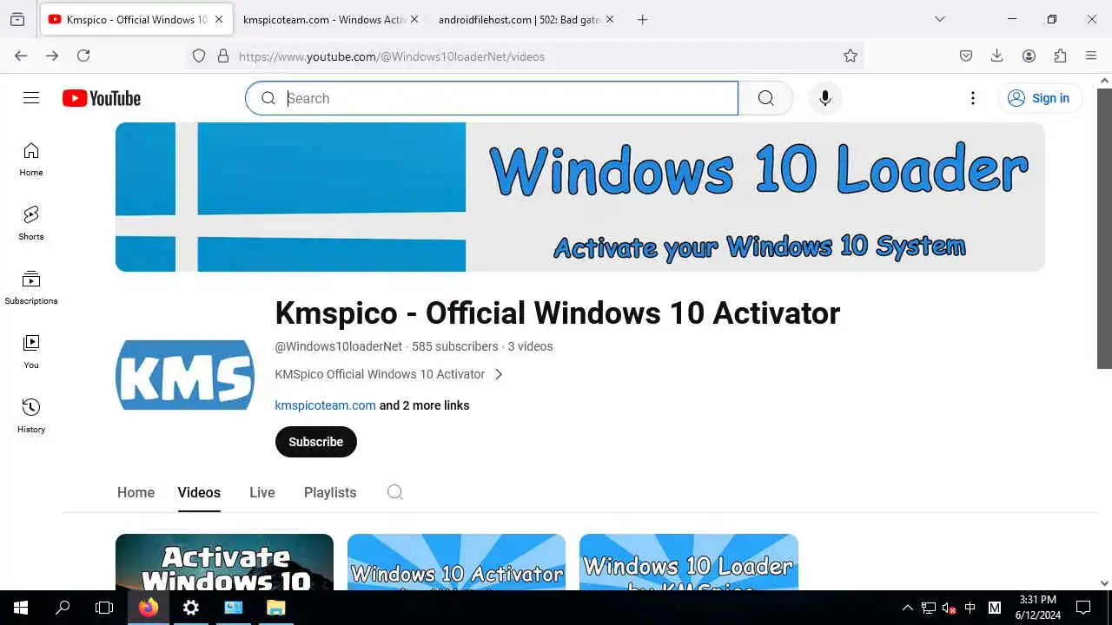This screenshot has height=625, width=1112.
Task: Open the Windows 10 Loader video thumbnail
Action: [689, 562]
